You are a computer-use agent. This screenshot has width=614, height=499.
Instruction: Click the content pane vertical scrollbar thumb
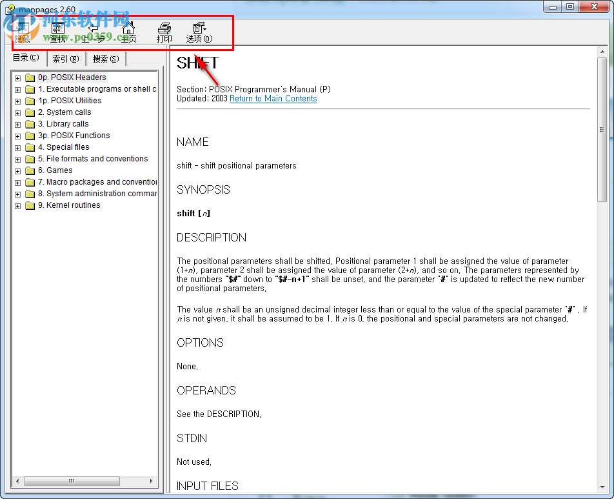602,130
